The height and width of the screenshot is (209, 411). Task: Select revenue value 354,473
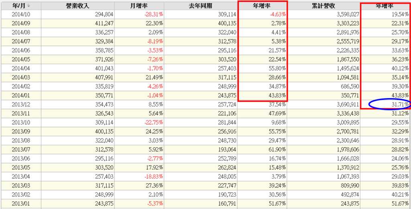pyautogui.click(x=105, y=104)
